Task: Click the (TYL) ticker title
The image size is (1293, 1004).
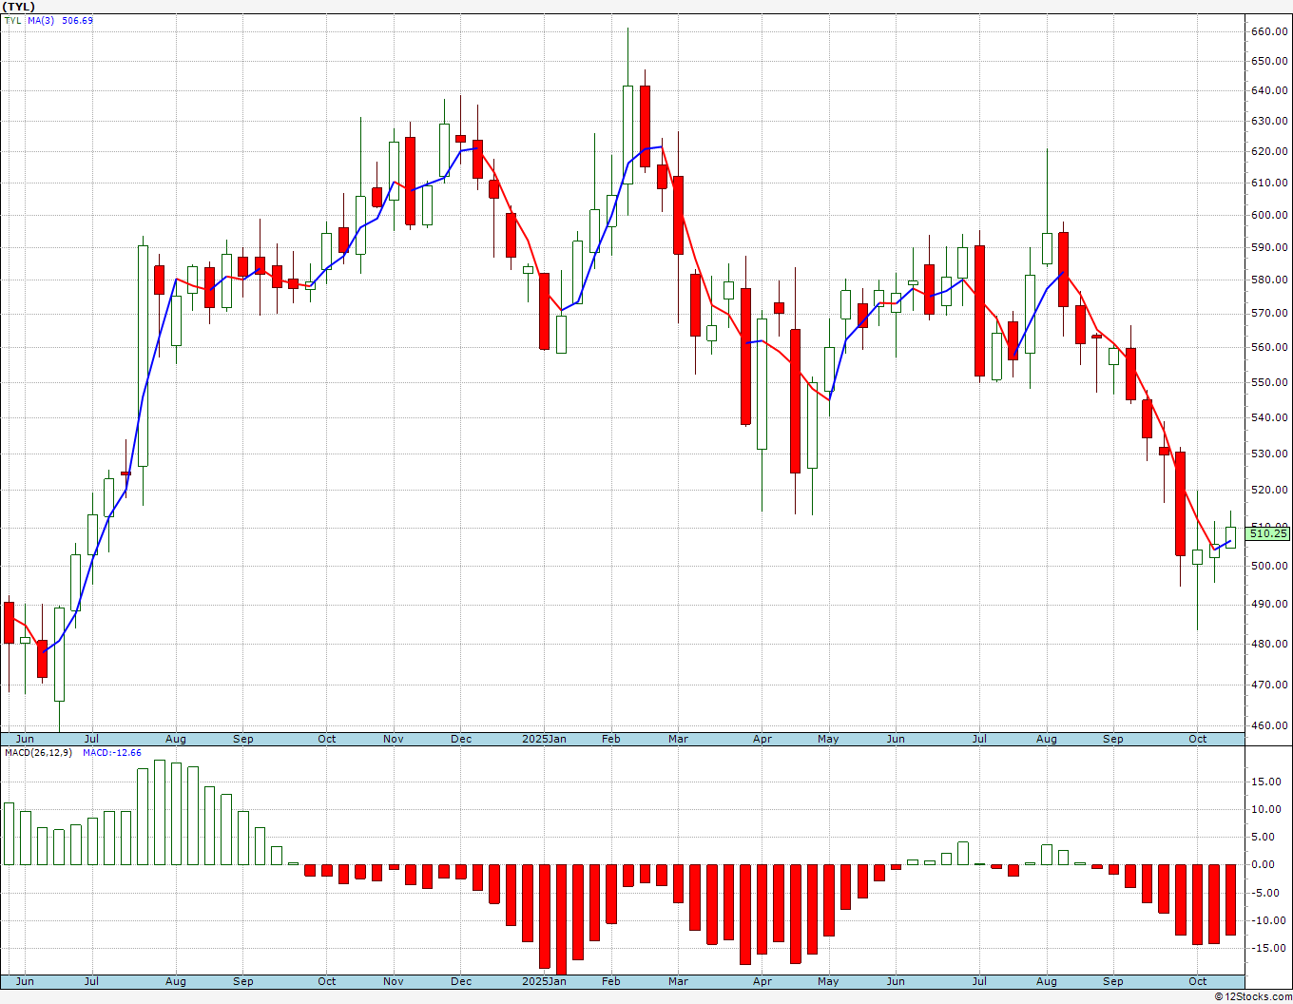Action: 19,7
